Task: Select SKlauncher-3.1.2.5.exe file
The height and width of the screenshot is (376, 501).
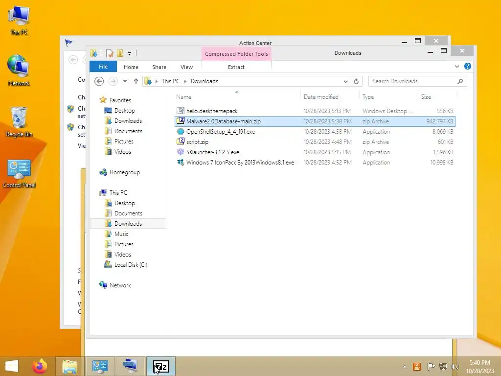Action: 315,152
